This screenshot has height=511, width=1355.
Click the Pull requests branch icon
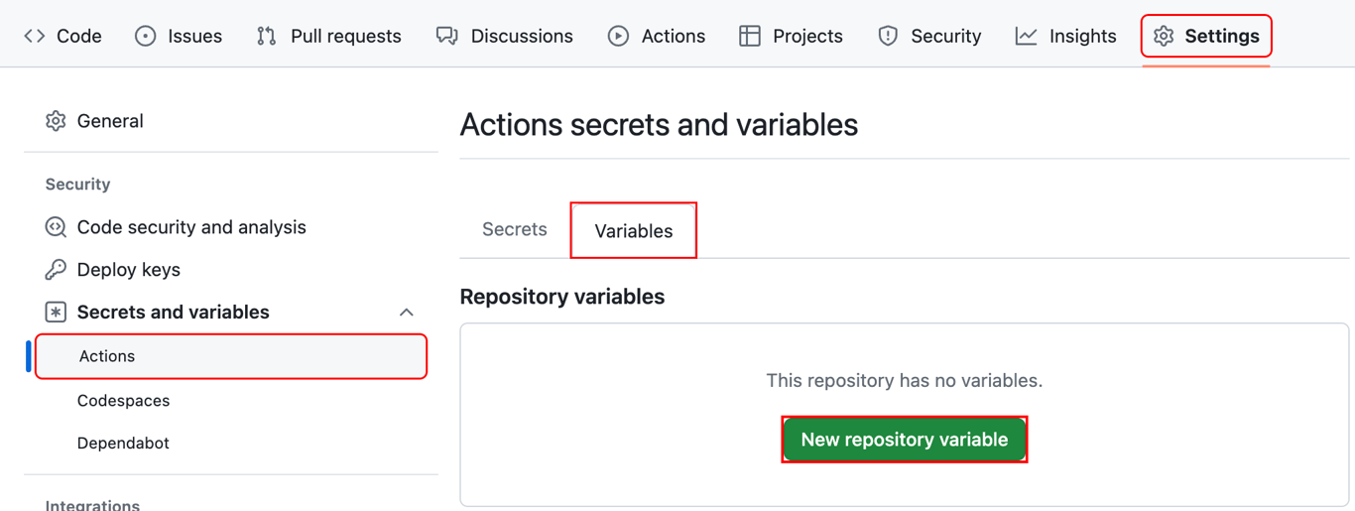pos(266,36)
